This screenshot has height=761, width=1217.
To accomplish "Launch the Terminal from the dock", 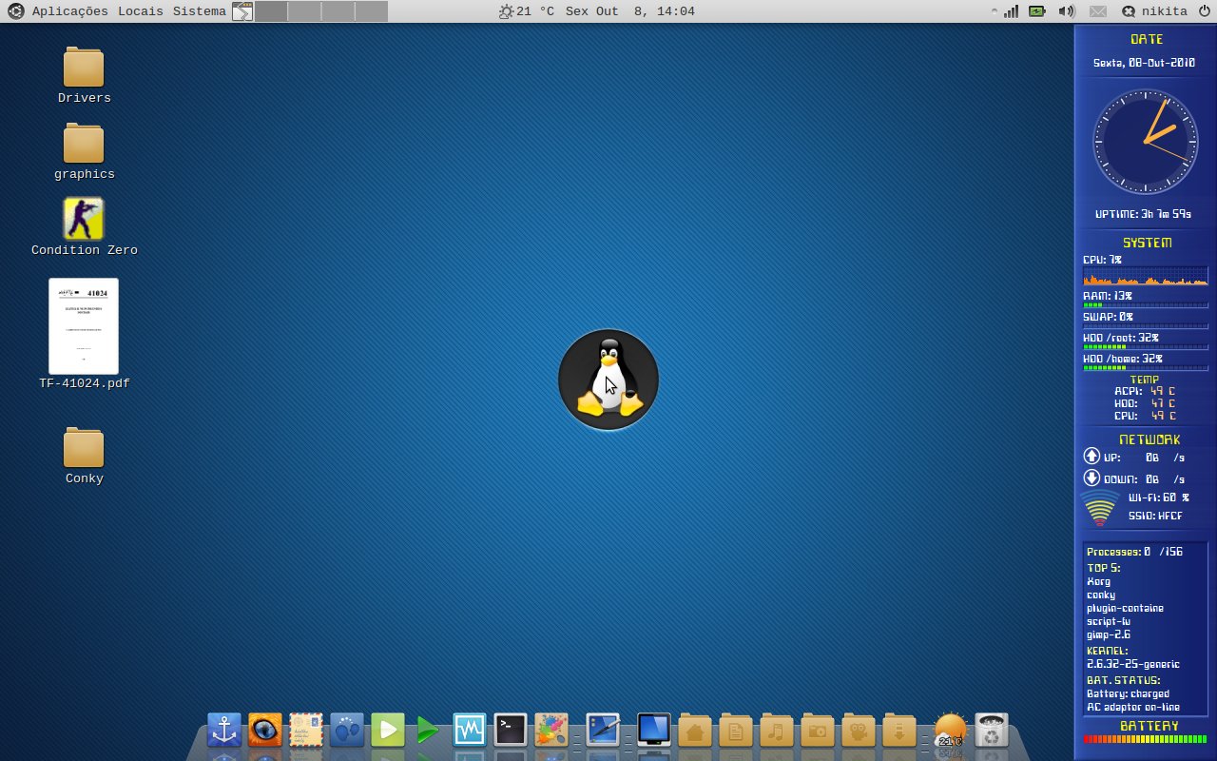I will pyautogui.click(x=511, y=731).
